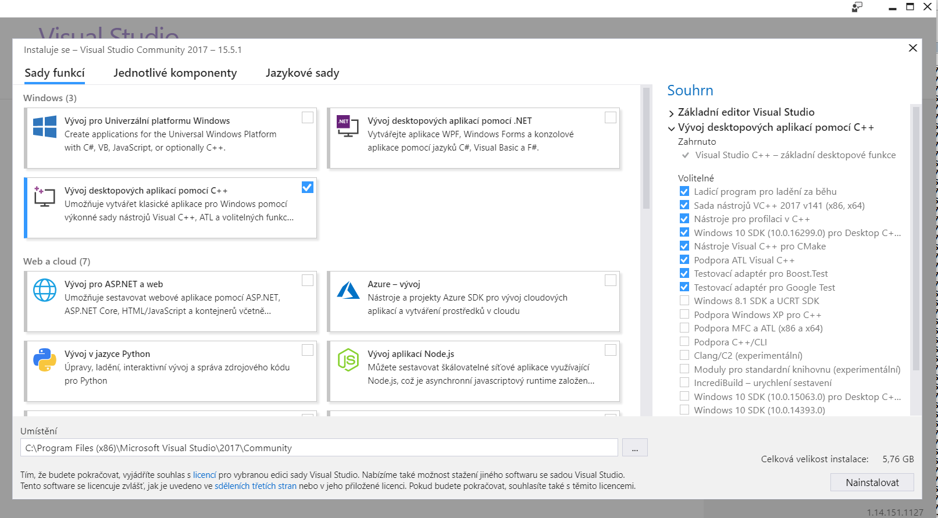938x518 pixels.
Task: Open the licencí link
Action: 205,475
